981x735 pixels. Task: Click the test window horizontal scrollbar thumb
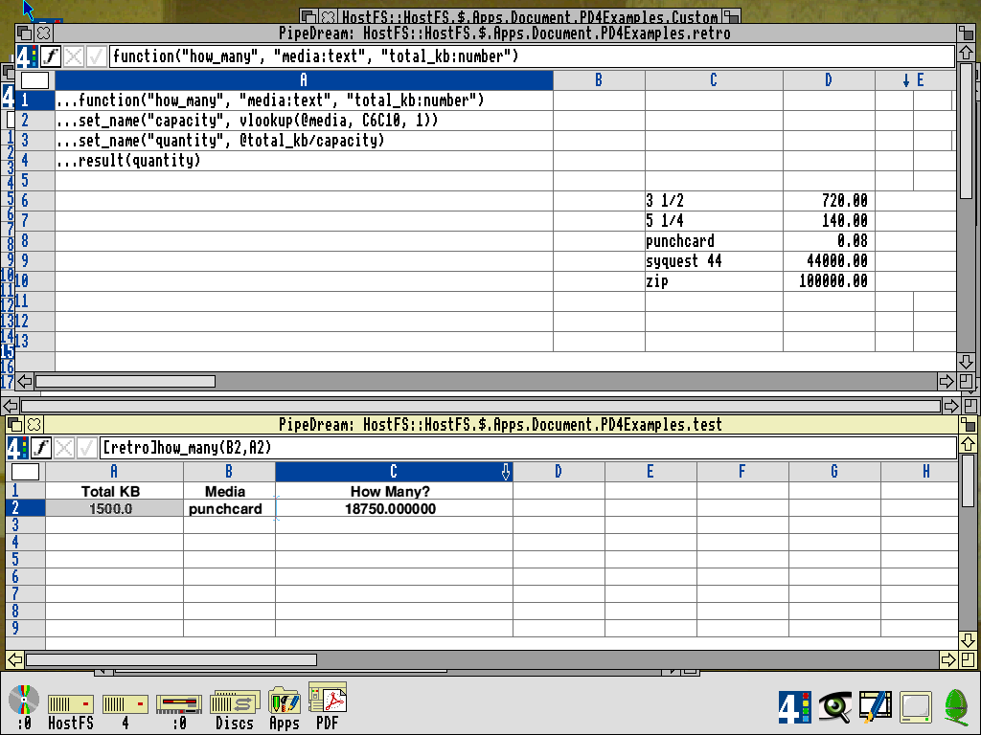(171, 659)
